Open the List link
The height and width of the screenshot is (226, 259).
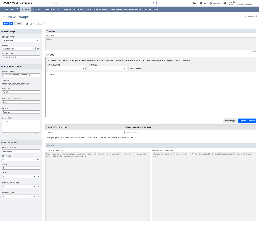[245, 16]
